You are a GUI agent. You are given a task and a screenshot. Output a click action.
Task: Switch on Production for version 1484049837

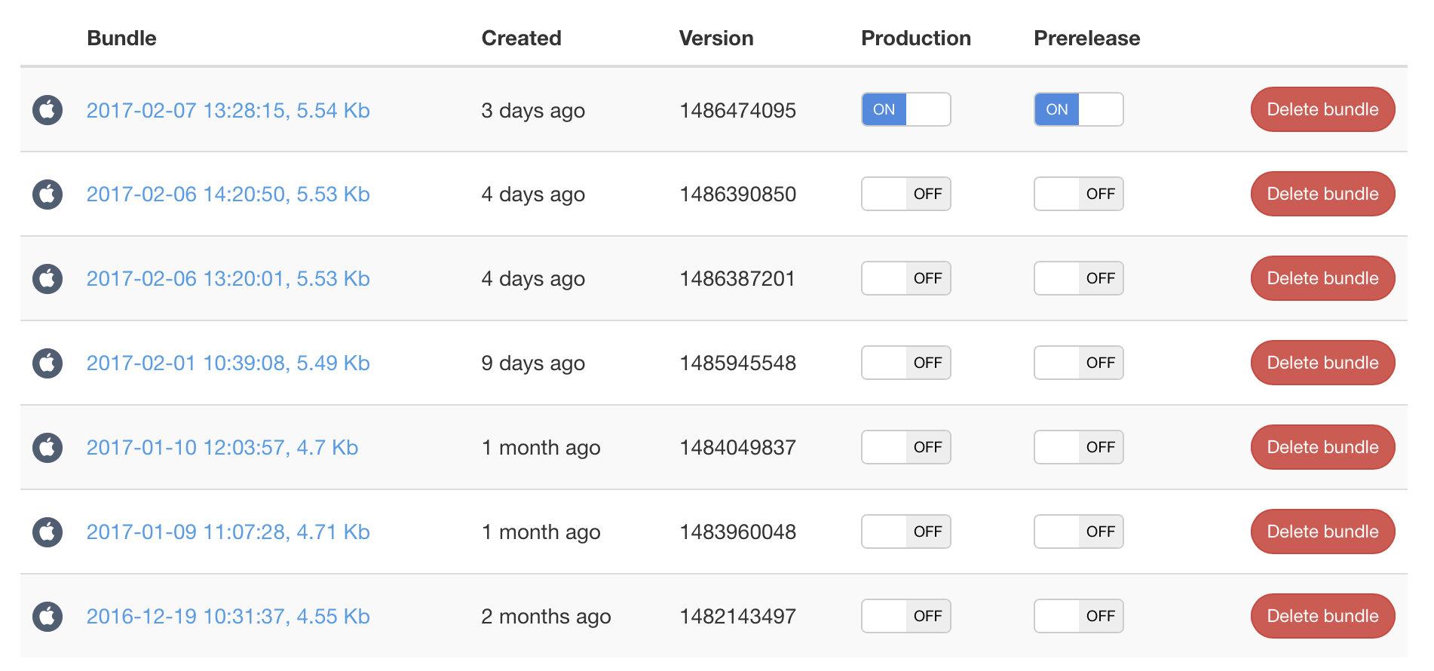point(905,448)
